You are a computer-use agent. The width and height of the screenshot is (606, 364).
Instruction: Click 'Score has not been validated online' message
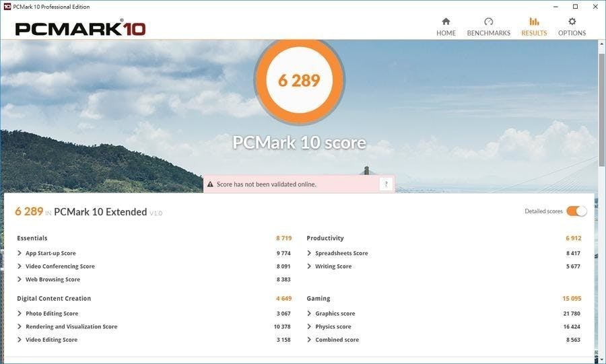(266, 184)
